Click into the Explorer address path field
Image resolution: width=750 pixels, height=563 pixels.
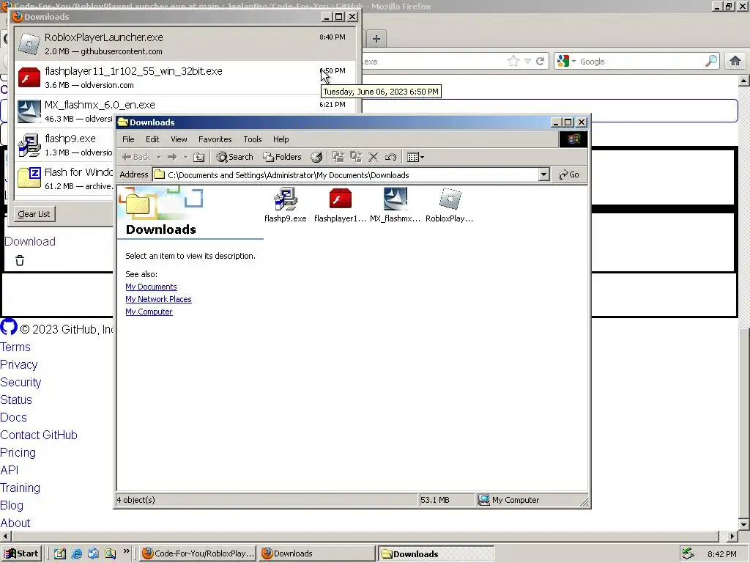346,174
